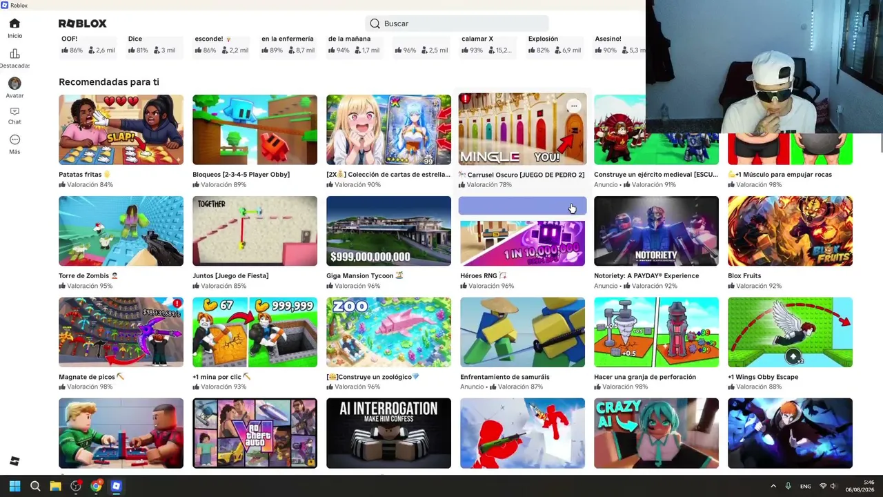
Task: Click the volume speaker icon in tray
Action: pos(833,486)
